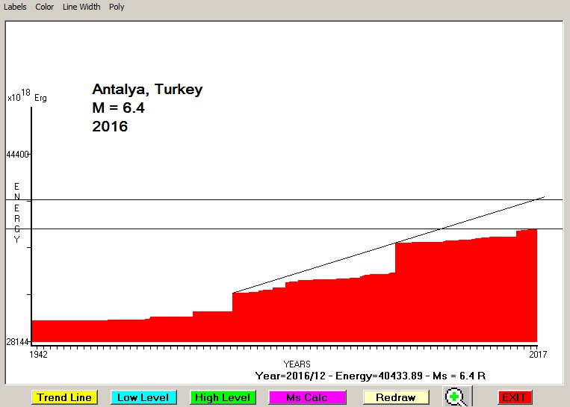Open the Poly menu
This screenshot has height=407, width=570.
[x=117, y=7]
